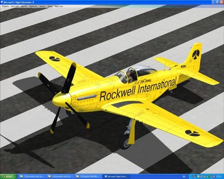Open the Help menu
Image resolution: width=224 pixels, height=179 pixels.
[50, 6]
